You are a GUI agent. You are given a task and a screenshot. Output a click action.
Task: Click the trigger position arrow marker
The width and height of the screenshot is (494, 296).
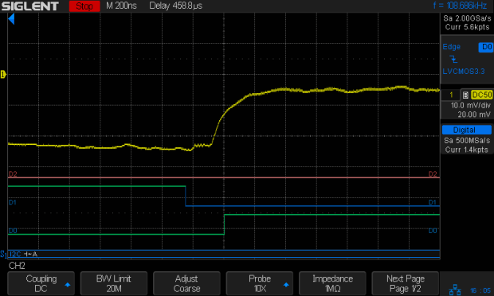[x=11, y=19]
